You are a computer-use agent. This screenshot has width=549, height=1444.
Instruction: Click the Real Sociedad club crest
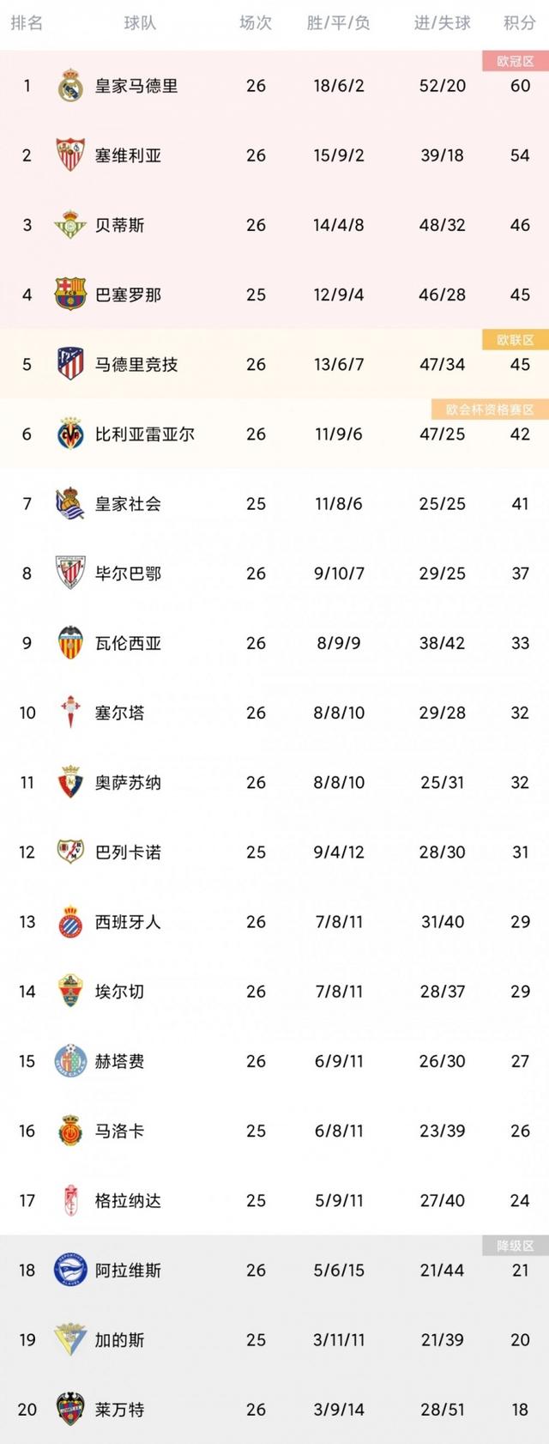(69, 504)
